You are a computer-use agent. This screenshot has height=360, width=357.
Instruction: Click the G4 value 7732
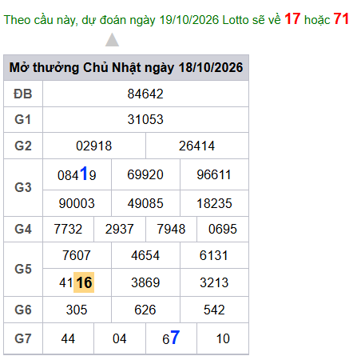pos(68,229)
